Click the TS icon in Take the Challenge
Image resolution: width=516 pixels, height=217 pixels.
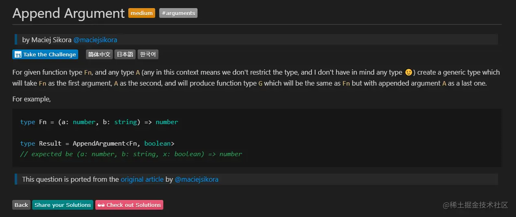18,55
